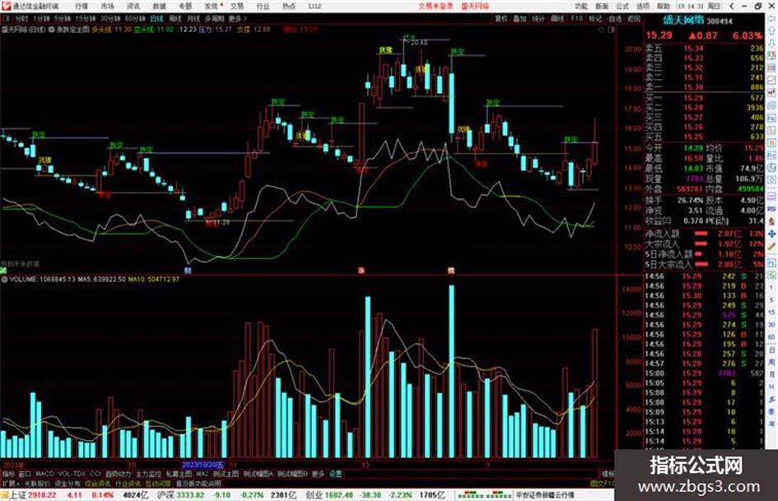The image size is (778, 501).
Task: Click 交易未登录 trading login link
Action: click(x=436, y=7)
